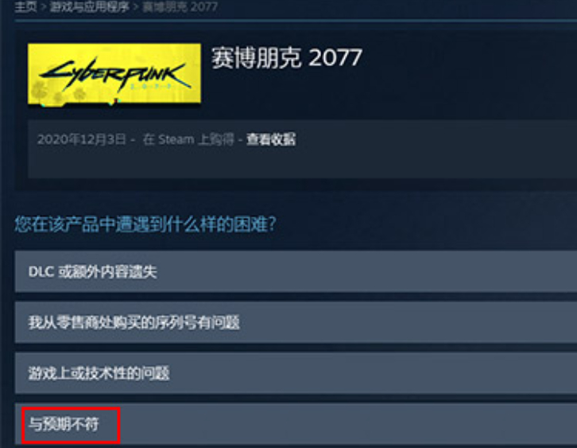Image resolution: width=577 pixels, height=448 pixels.
Task: Click the Cyberpunk yellow logo thumbnail
Action: coord(114,74)
